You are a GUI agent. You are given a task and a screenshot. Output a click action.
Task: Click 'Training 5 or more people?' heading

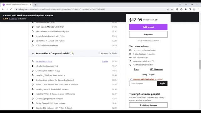pyautogui.click(x=144, y=94)
